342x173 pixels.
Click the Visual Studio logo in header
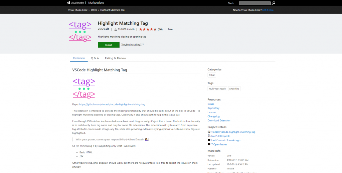coord(75,3)
